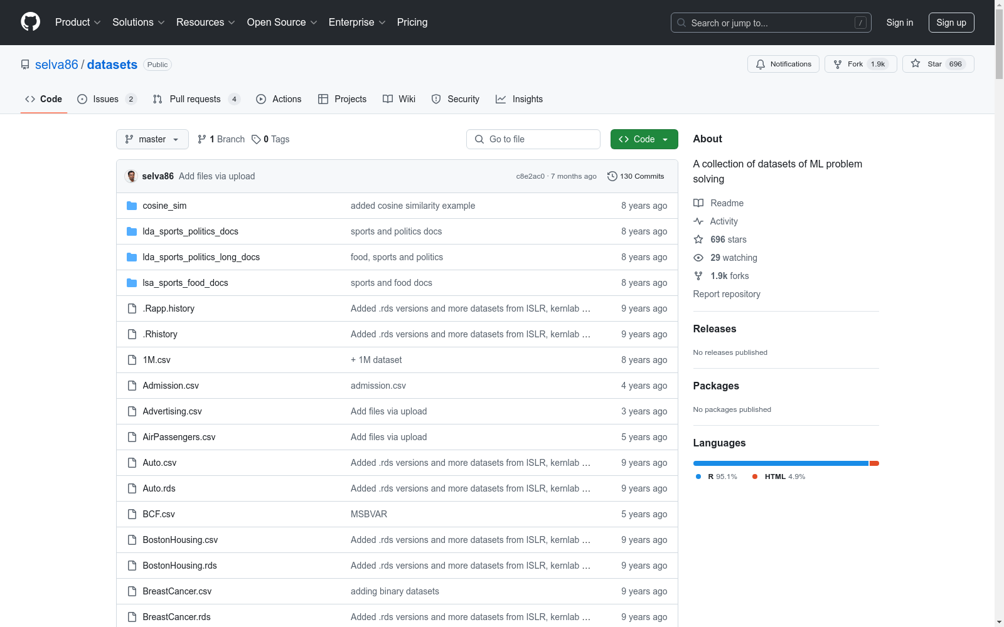Viewport: 1004px width, 627px height.
Task: Open the BostonHousing.rds file
Action: click(179, 566)
